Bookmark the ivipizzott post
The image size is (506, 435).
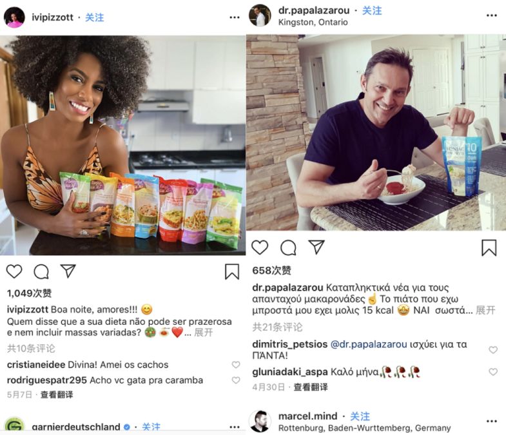click(232, 272)
